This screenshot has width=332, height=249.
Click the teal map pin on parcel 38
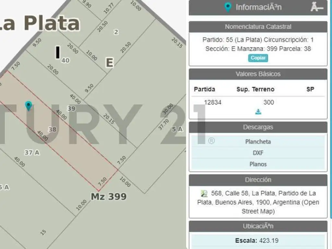[29, 105]
